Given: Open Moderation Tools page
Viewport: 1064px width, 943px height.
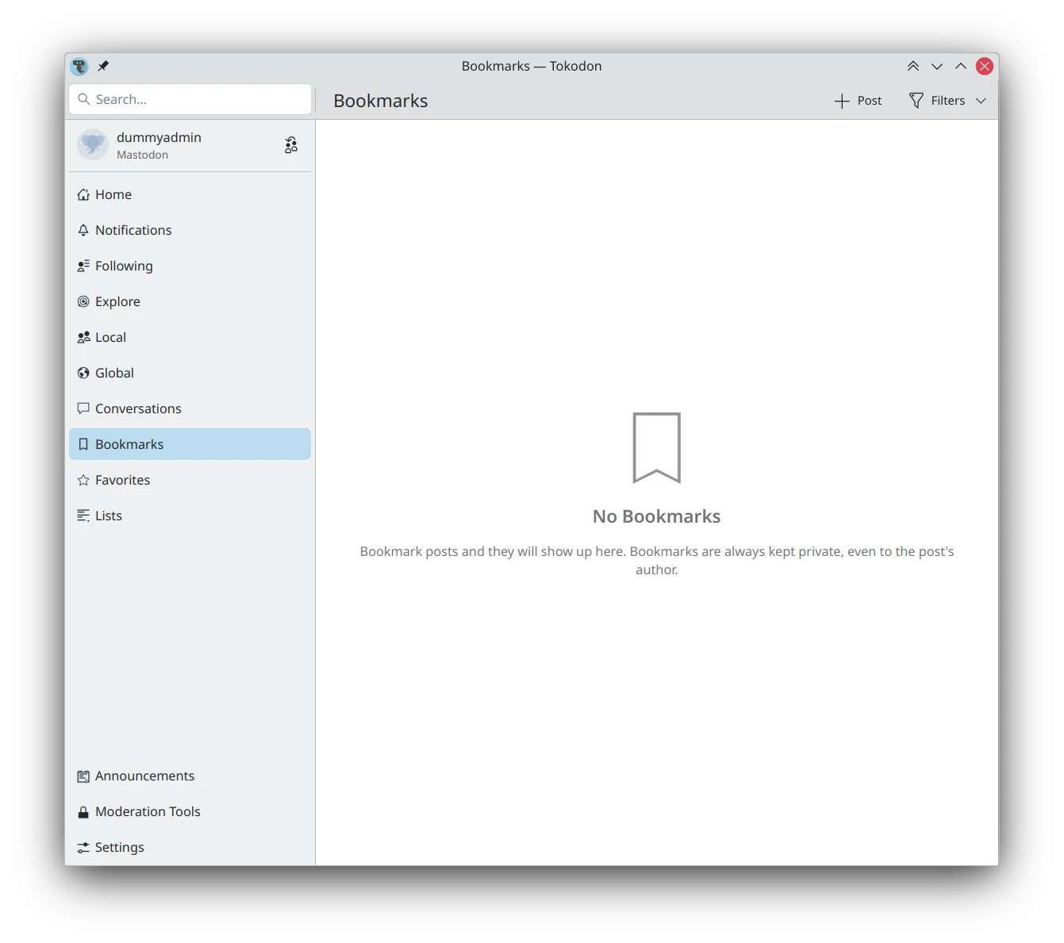Looking at the screenshot, I should [190, 812].
